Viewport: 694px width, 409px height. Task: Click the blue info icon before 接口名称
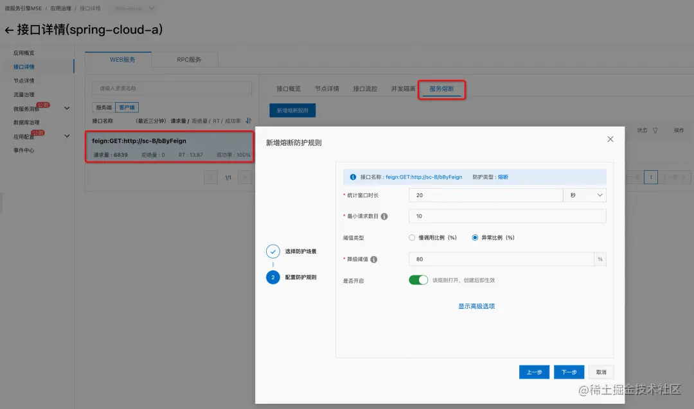pos(353,177)
